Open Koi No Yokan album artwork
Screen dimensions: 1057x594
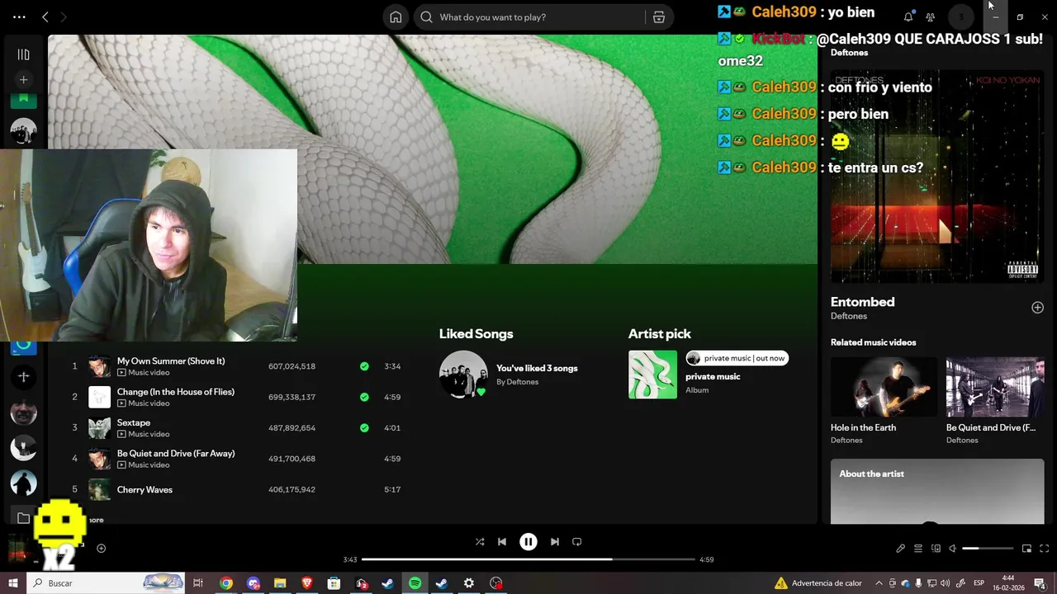tap(937, 177)
